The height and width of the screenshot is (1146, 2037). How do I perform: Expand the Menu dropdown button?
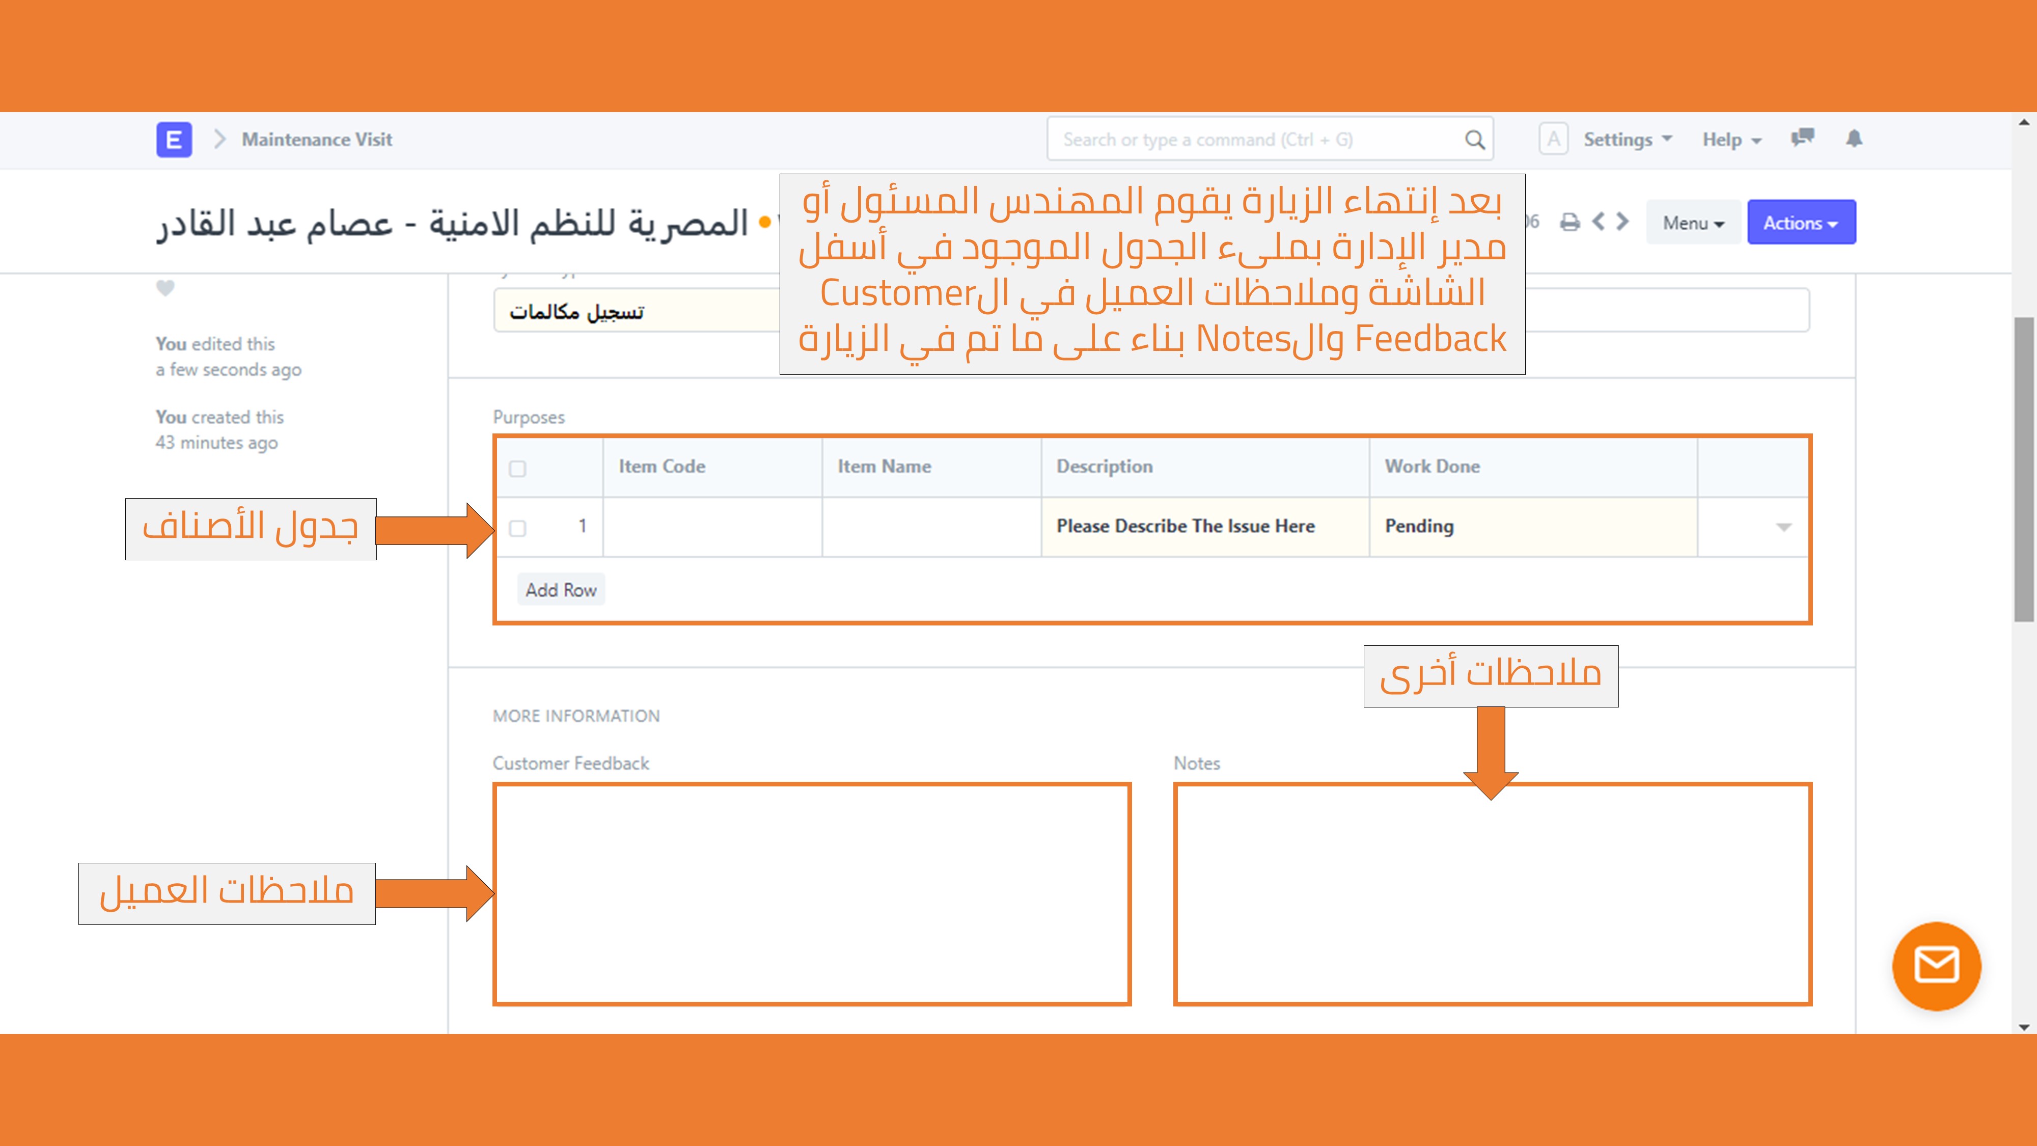(x=1693, y=223)
